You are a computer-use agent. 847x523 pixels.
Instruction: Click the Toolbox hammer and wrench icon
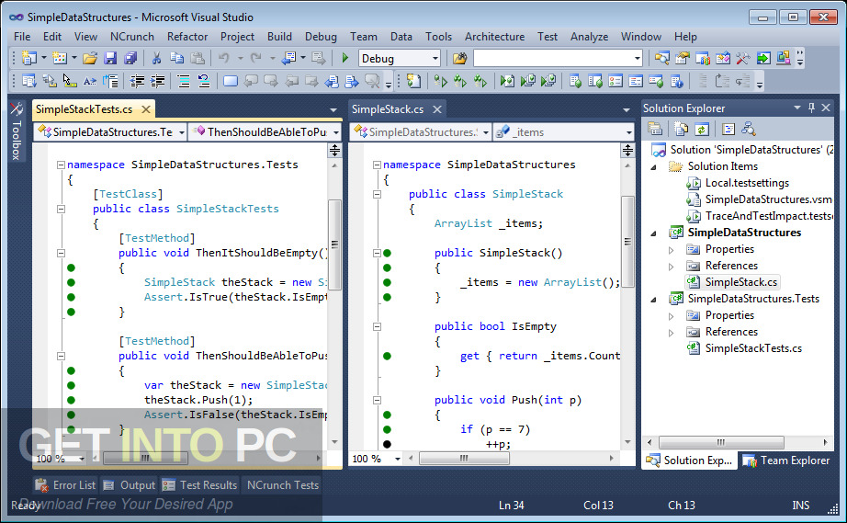click(x=743, y=58)
